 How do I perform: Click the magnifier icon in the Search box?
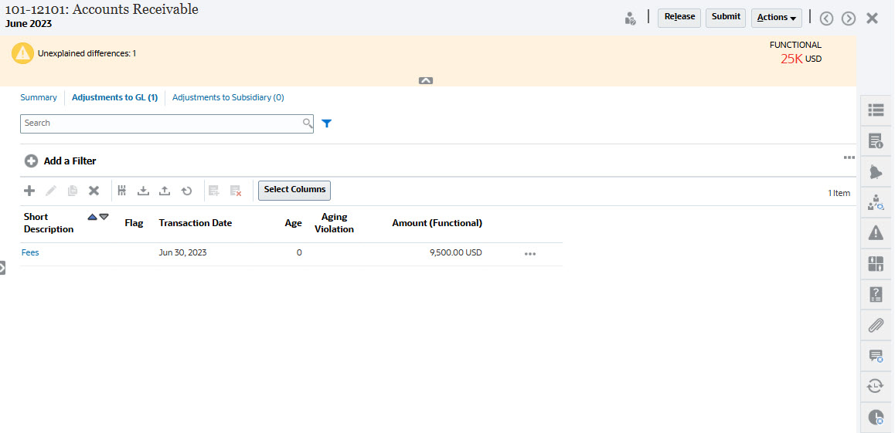tap(307, 123)
